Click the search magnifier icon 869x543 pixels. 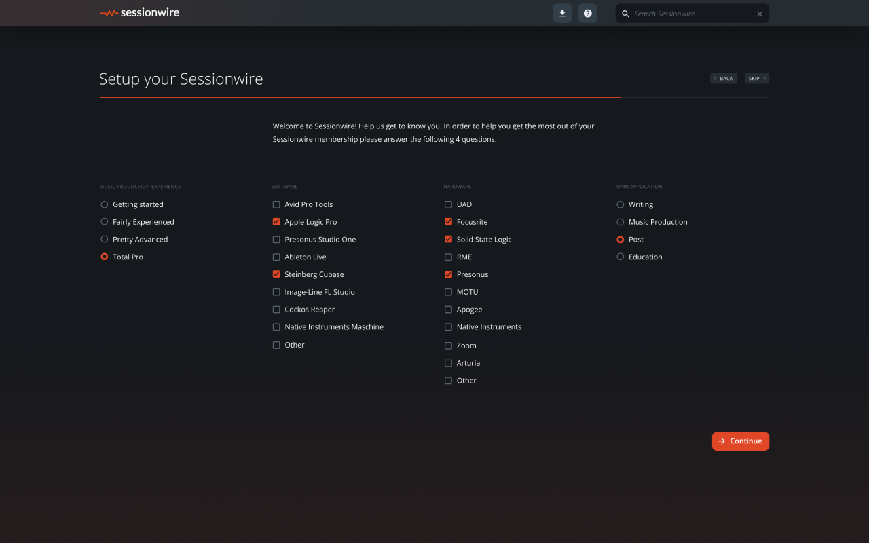coord(625,14)
